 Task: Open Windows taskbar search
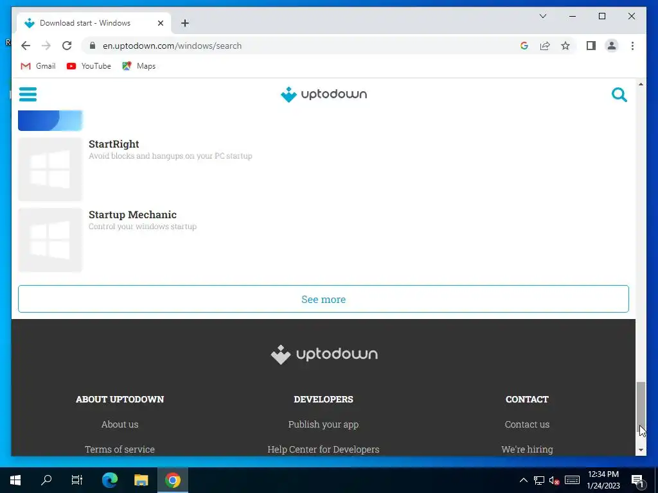click(x=46, y=480)
